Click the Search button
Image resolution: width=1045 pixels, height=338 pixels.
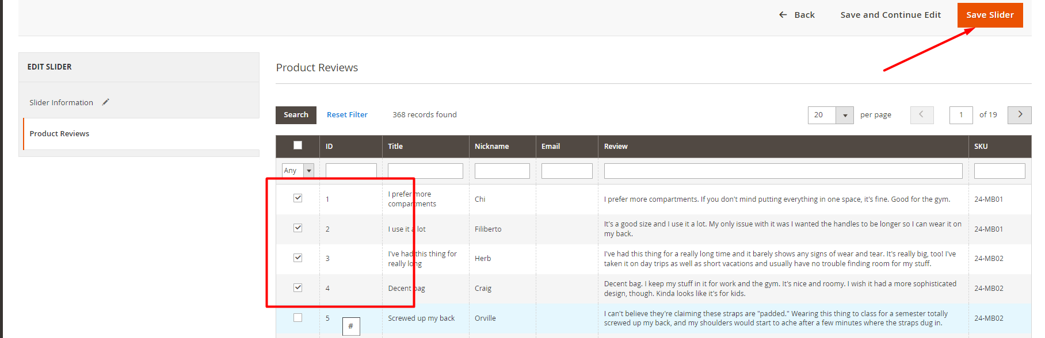pyautogui.click(x=296, y=115)
